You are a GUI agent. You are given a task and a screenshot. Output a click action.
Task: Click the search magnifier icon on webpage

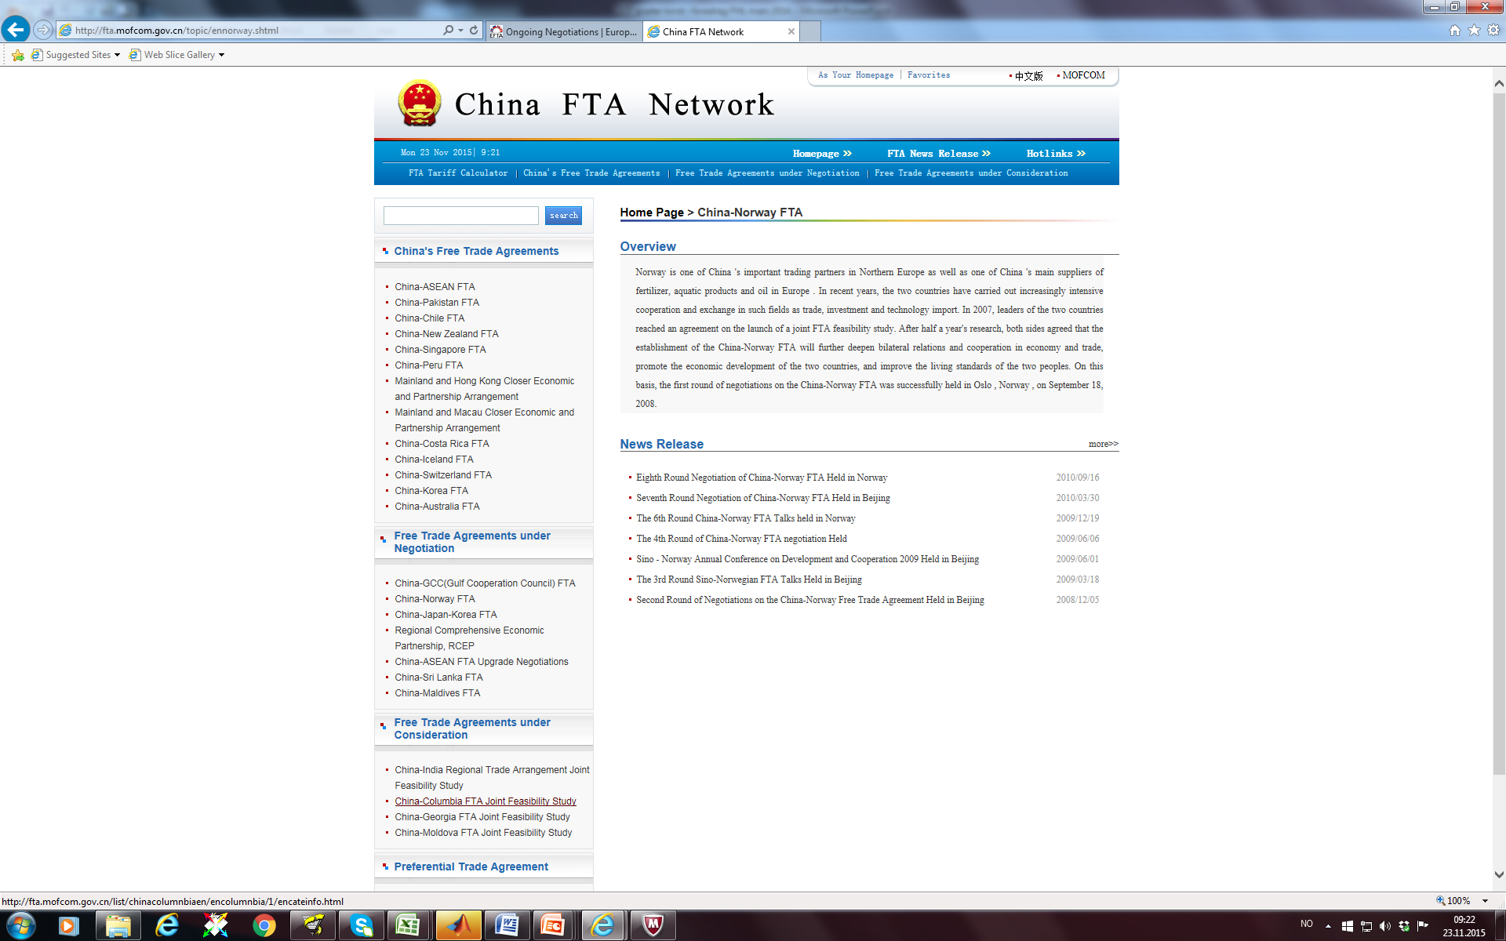(x=564, y=213)
